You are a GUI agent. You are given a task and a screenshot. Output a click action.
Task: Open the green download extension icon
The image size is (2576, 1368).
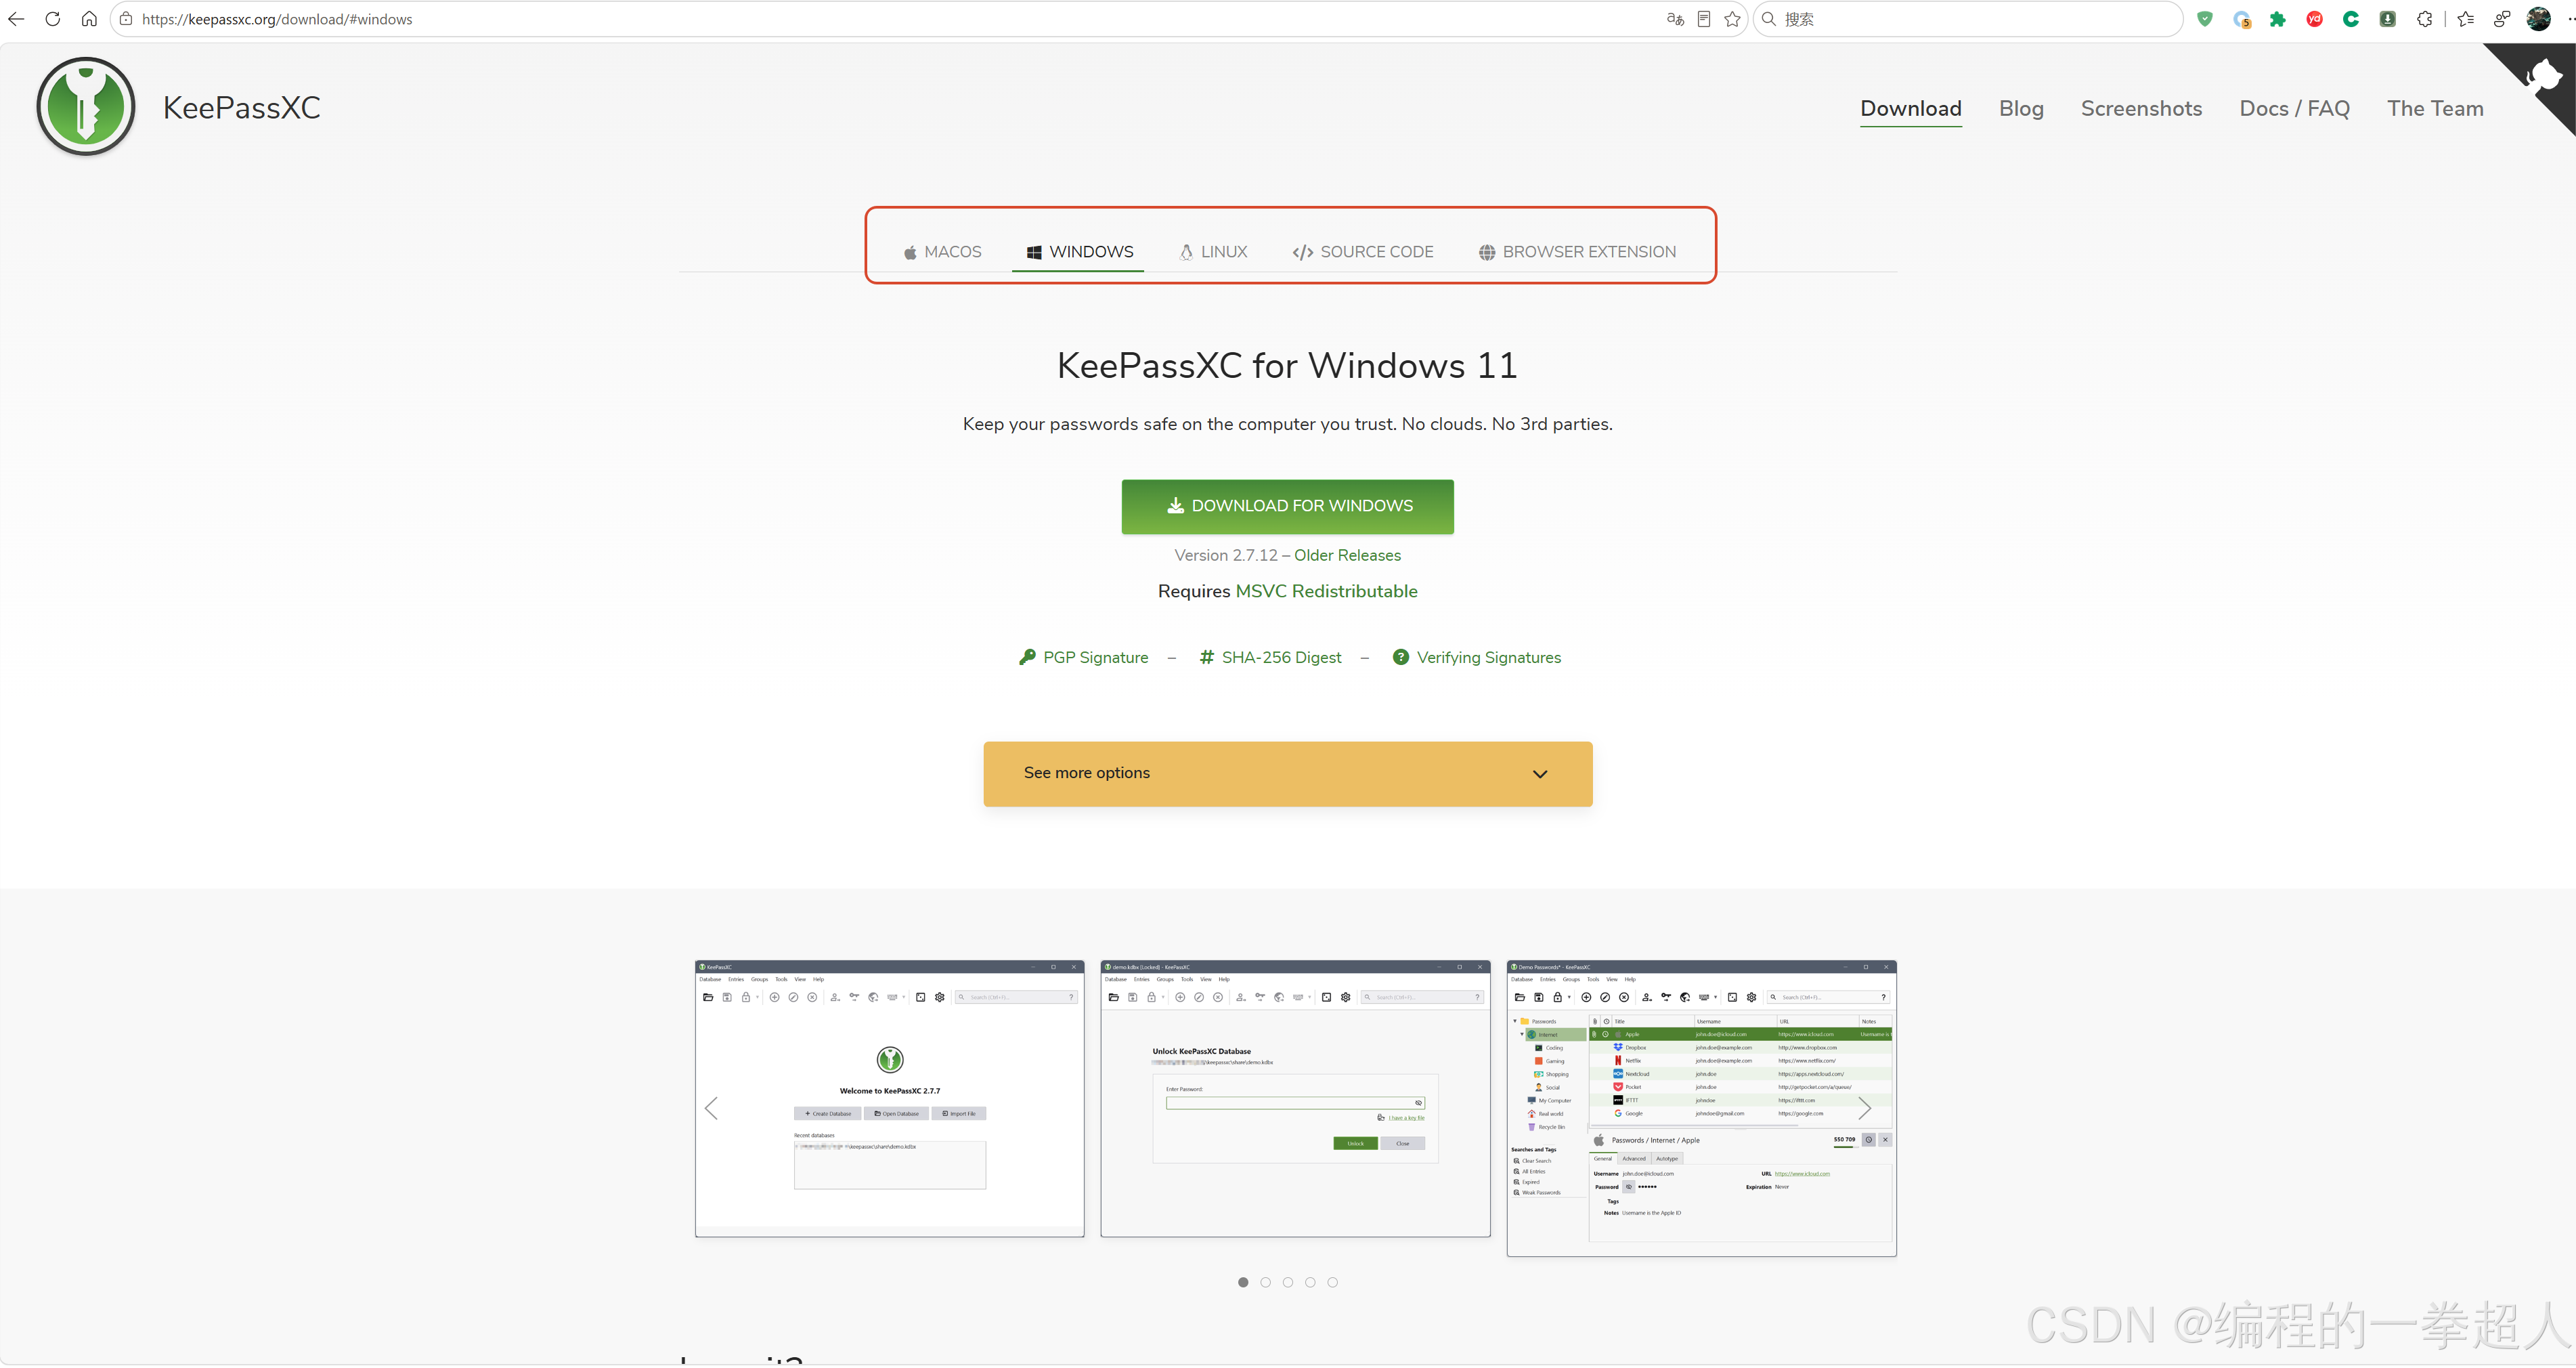click(x=2388, y=19)
